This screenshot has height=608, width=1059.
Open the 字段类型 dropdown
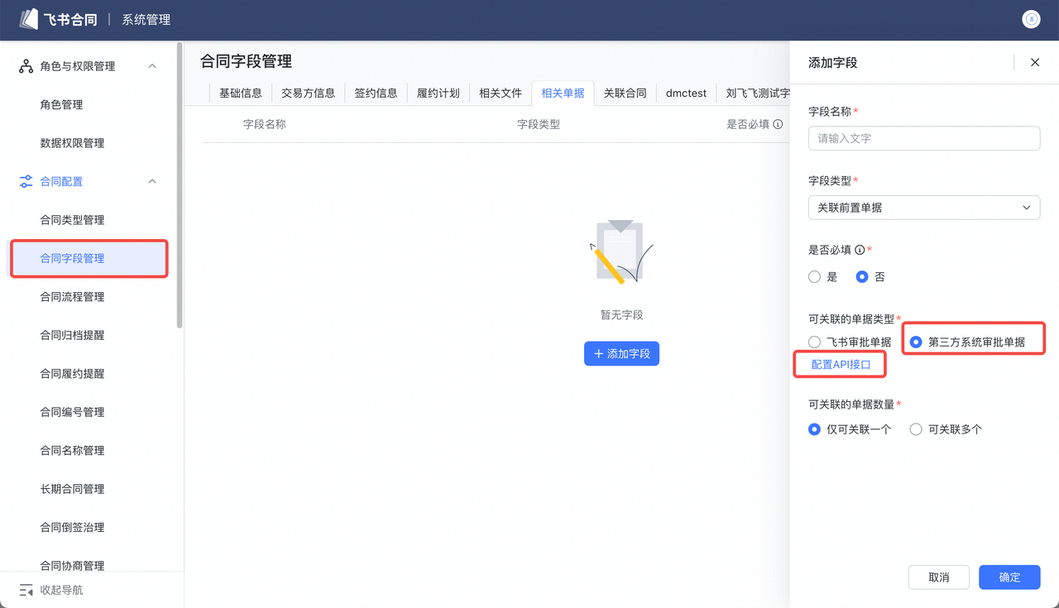coord(923,208)
